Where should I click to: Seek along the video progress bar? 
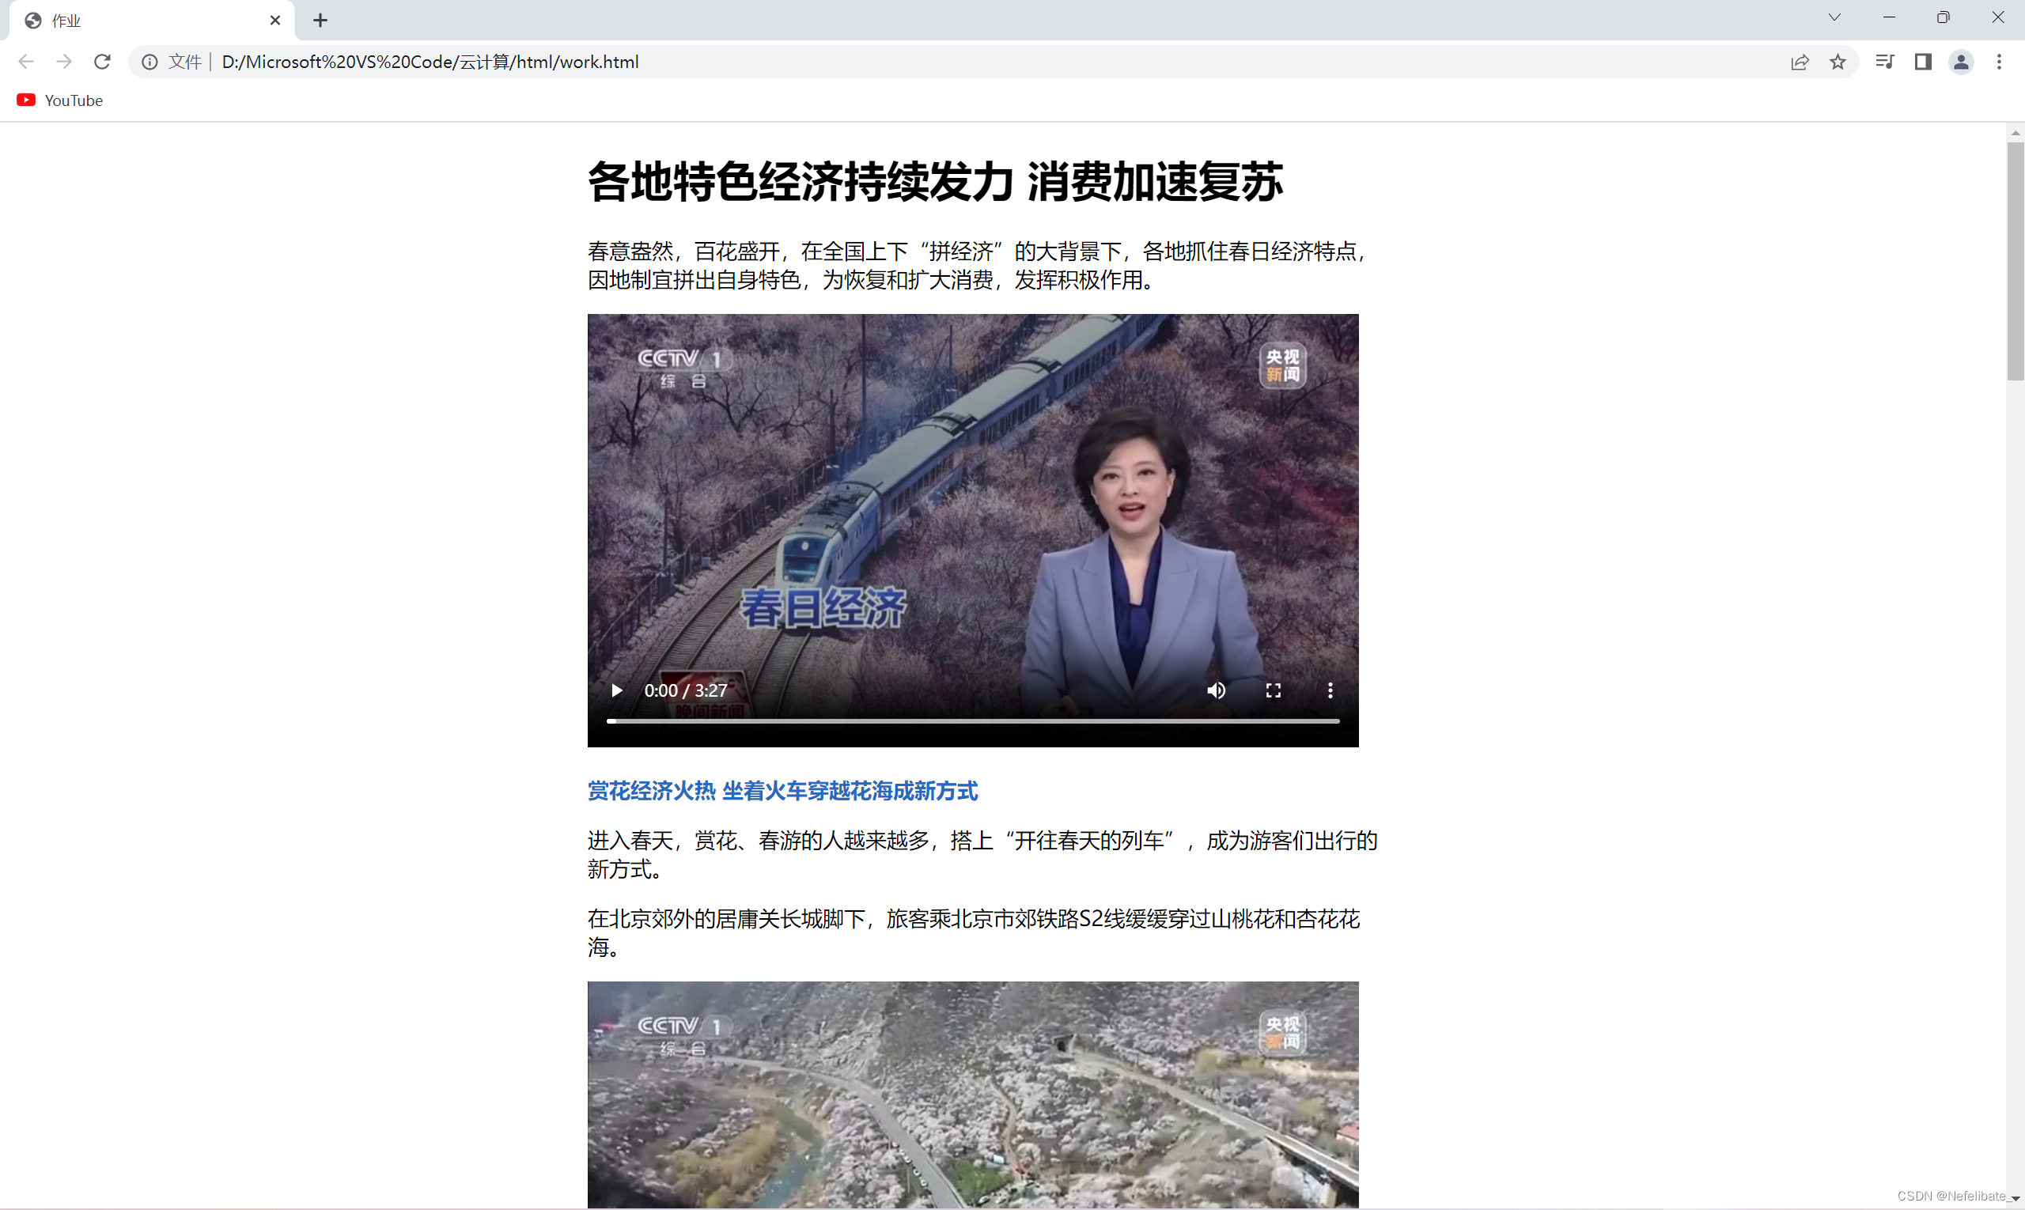(973, 720)
